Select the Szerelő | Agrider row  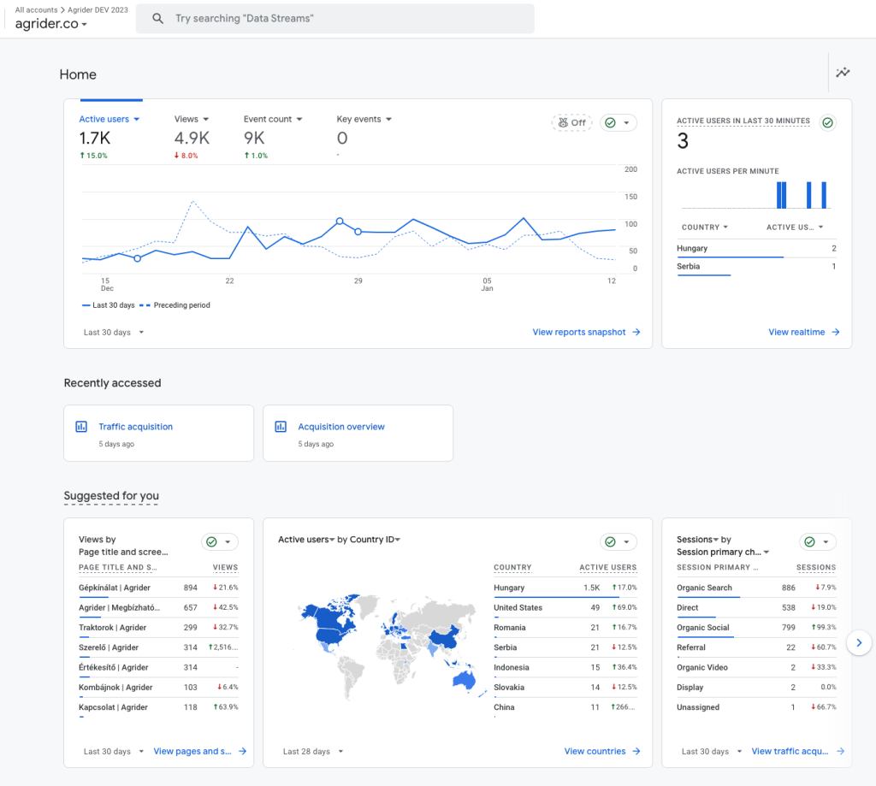pyautogui.click(x=158, y=647)
